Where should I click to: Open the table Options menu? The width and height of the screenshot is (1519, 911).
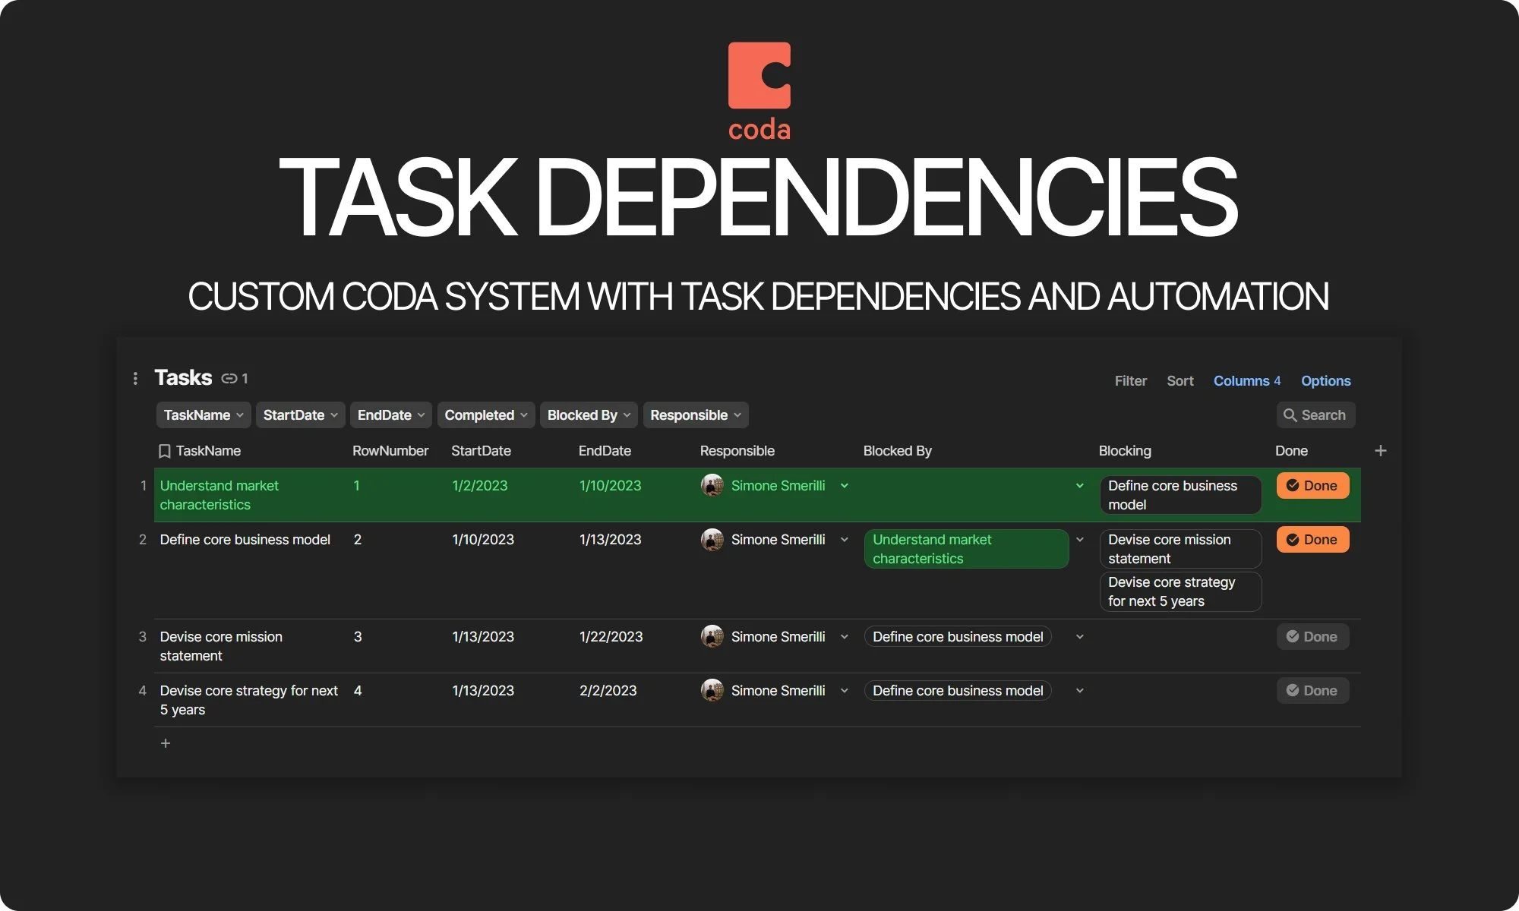[1325, 381]
